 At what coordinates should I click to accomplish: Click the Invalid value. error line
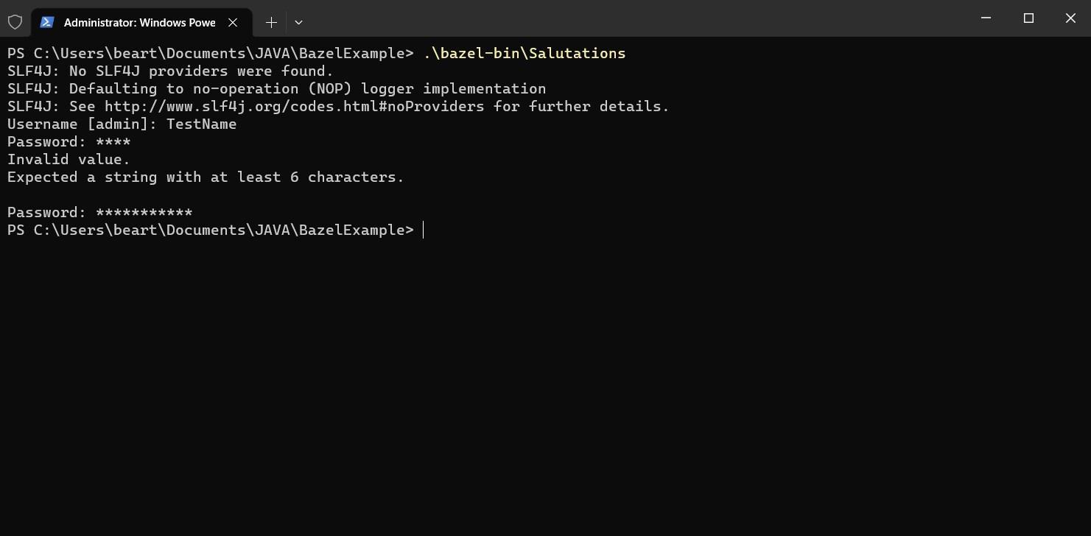(69, 159)
